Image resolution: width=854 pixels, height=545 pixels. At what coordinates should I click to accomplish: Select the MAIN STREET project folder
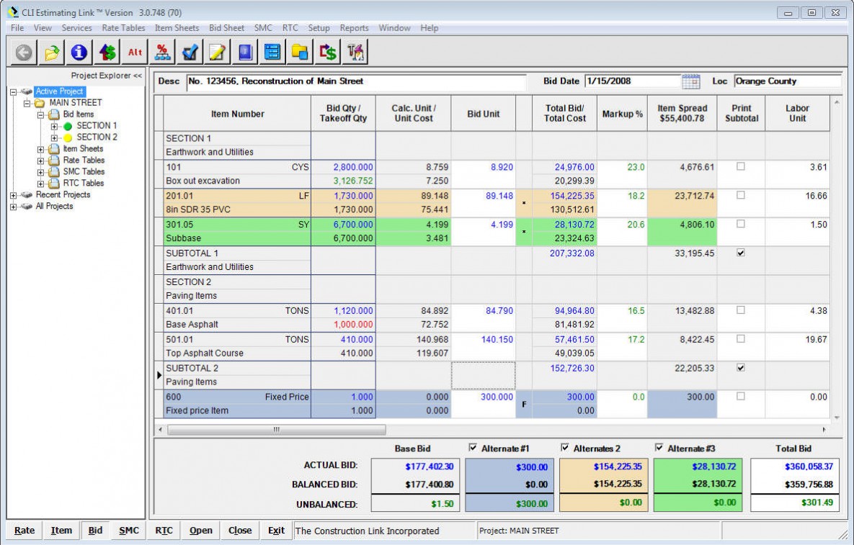75,103
